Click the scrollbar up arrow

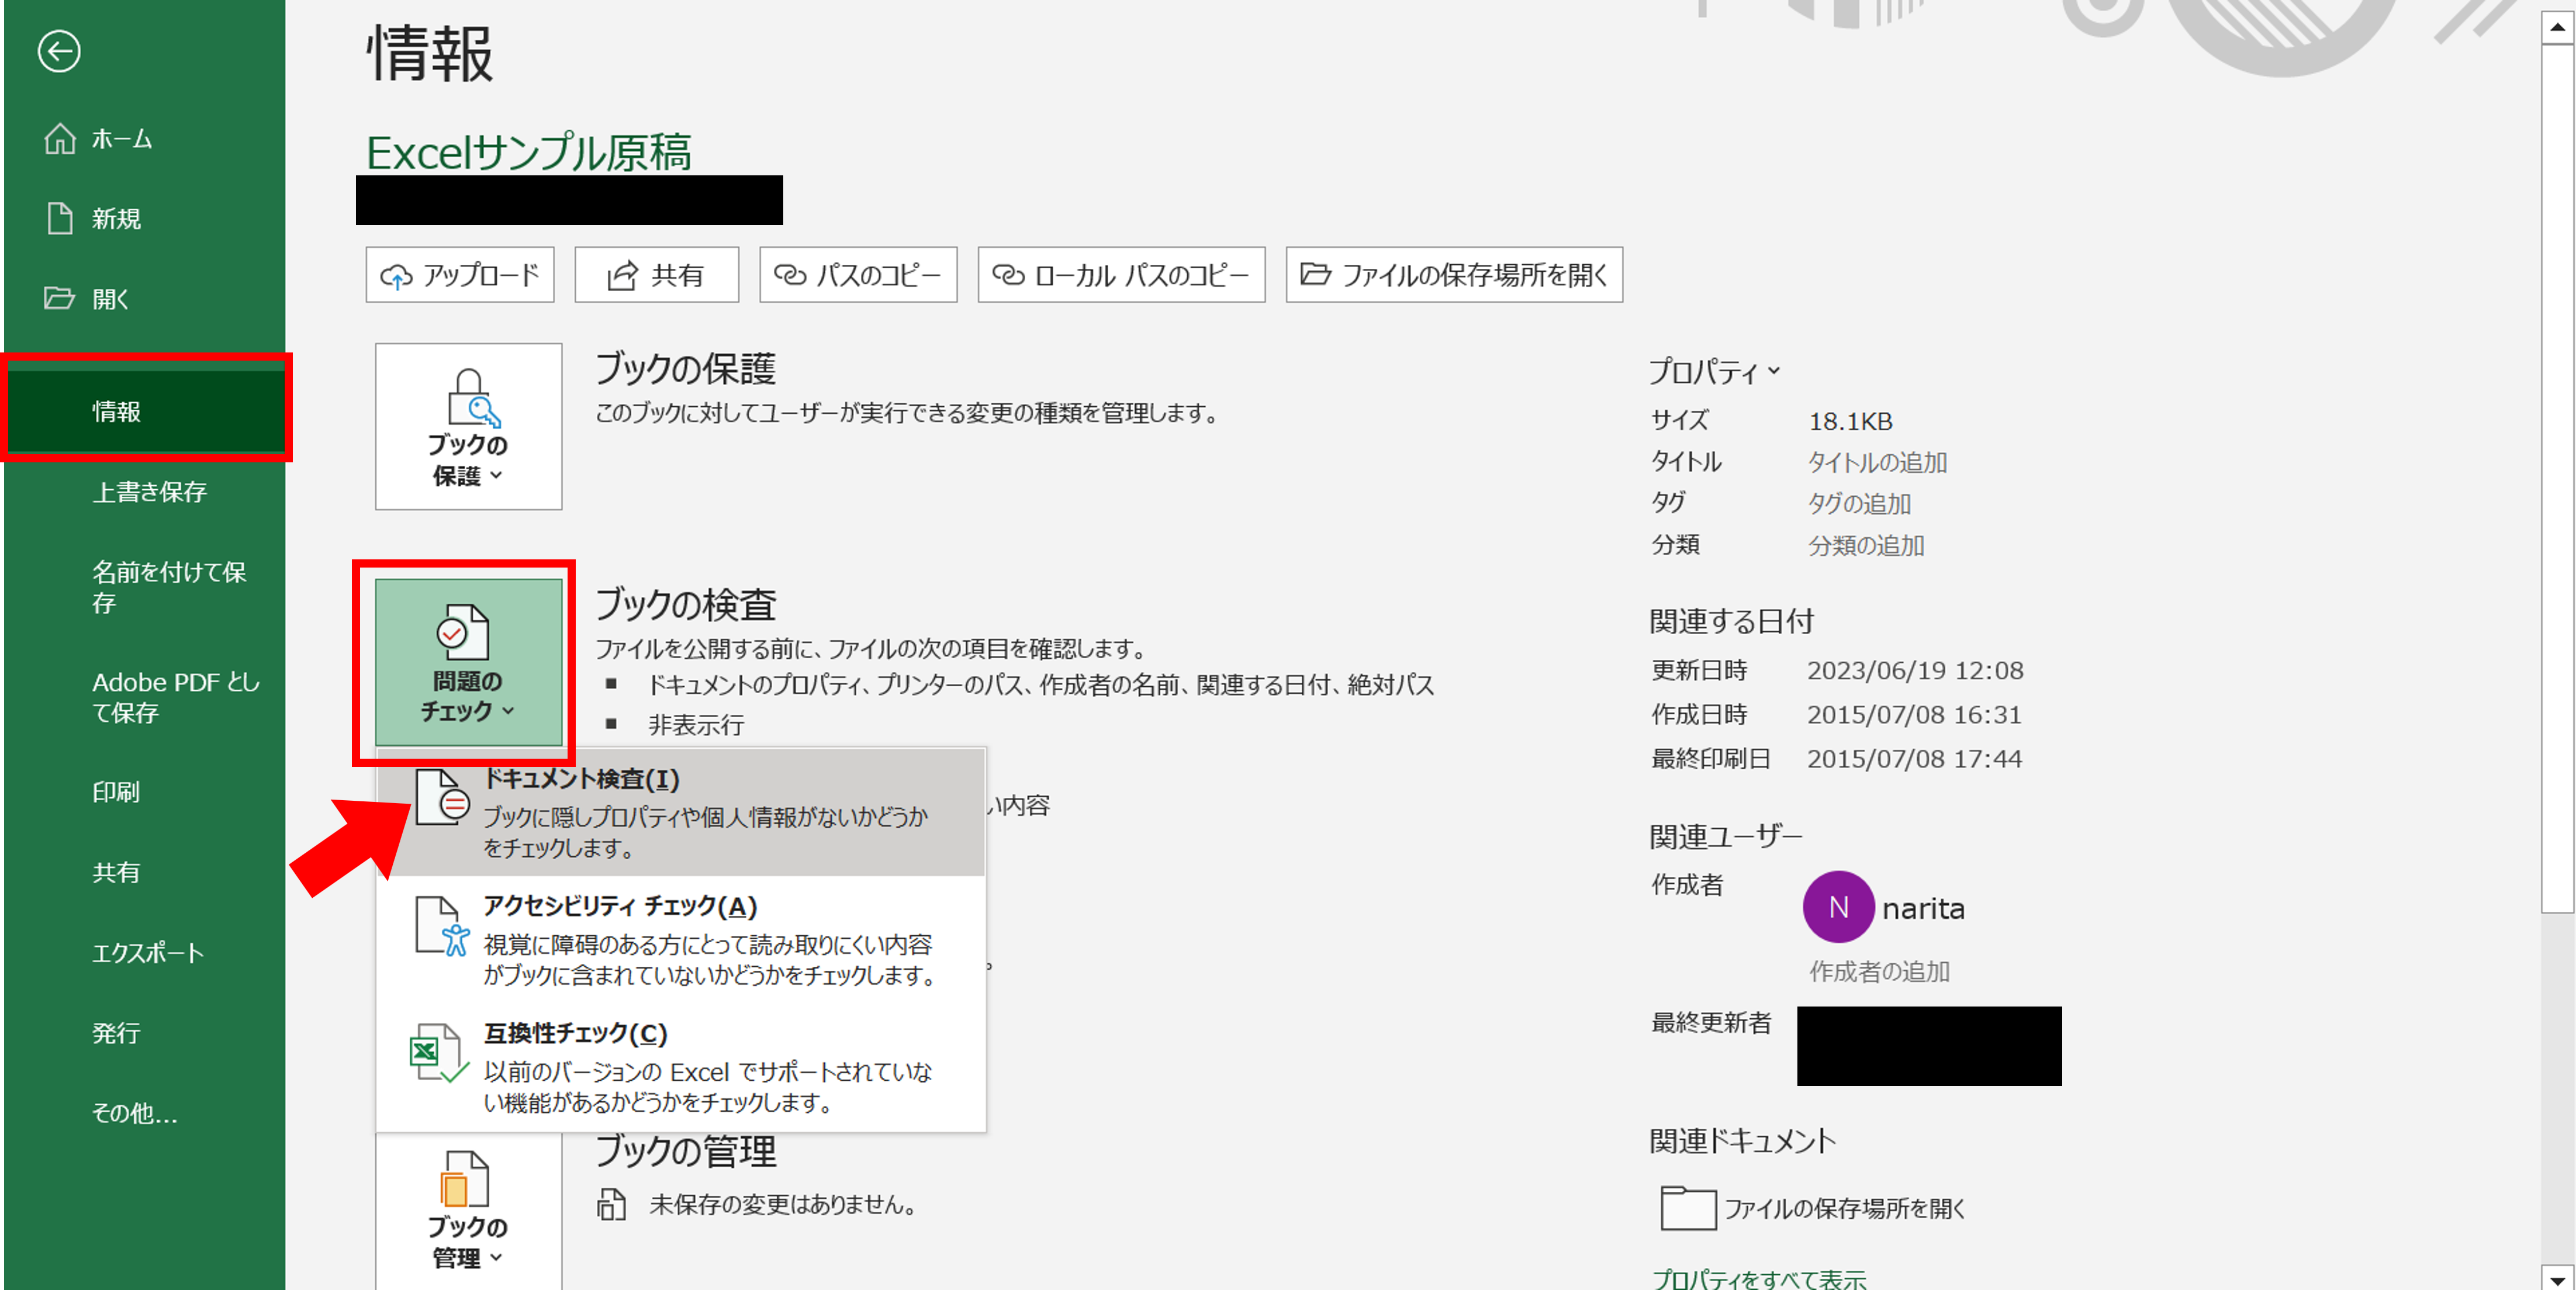[x=2557, y=27]
